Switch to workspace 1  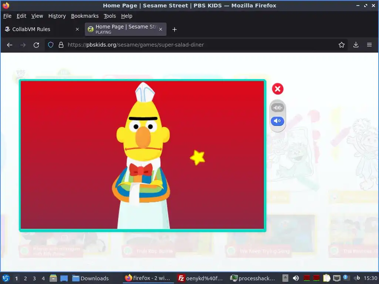tap(16, 278)
